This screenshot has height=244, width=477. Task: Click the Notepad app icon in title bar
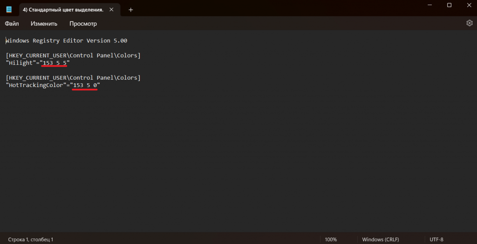tap(9, 9)
